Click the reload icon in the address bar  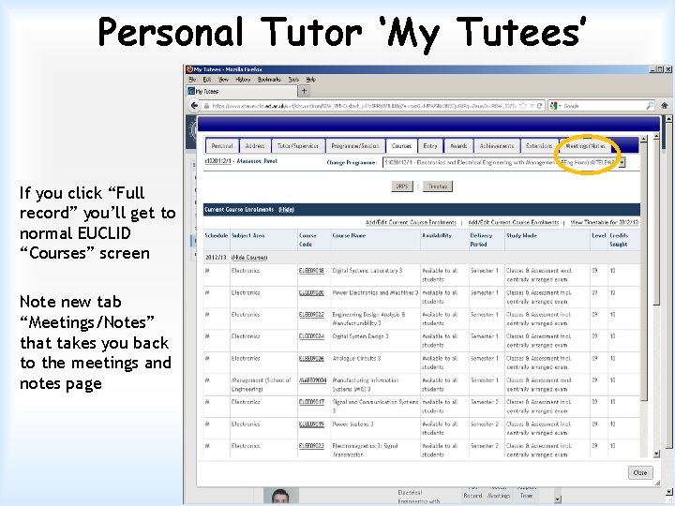[539, 105]
